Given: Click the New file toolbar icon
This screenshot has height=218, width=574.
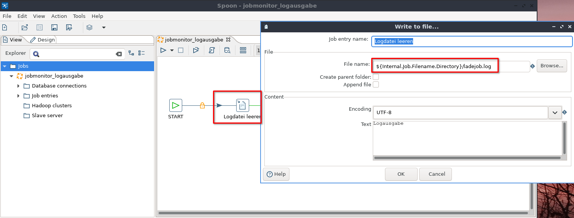Looking at the screenshot, I should point(5,27).
